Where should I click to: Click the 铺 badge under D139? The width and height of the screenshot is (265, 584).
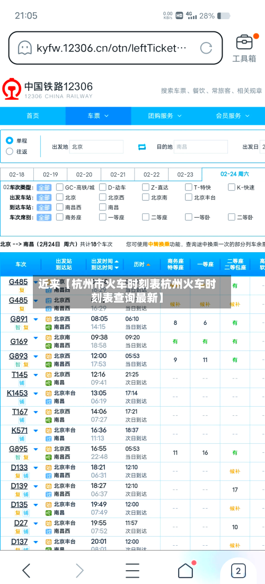pos(25,494)
